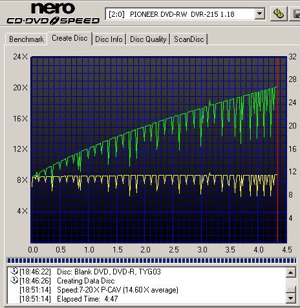Screen dimensions: 300x308
Task: Expand the drive selection dropdown arrow
Action: pos(260,14)
